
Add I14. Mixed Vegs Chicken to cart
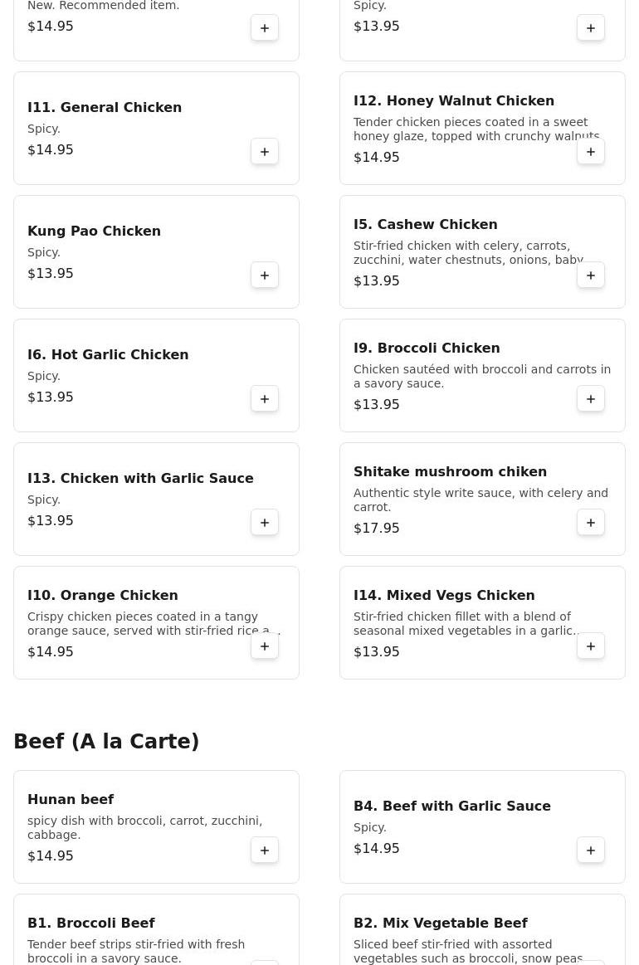[x=591, y=646]
